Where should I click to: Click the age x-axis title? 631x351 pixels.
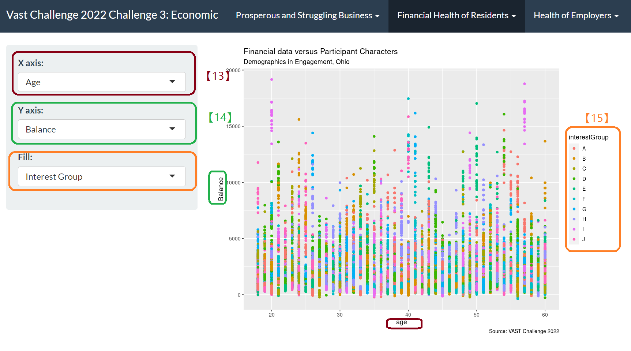pyautogui.click(x=401, y=322)
